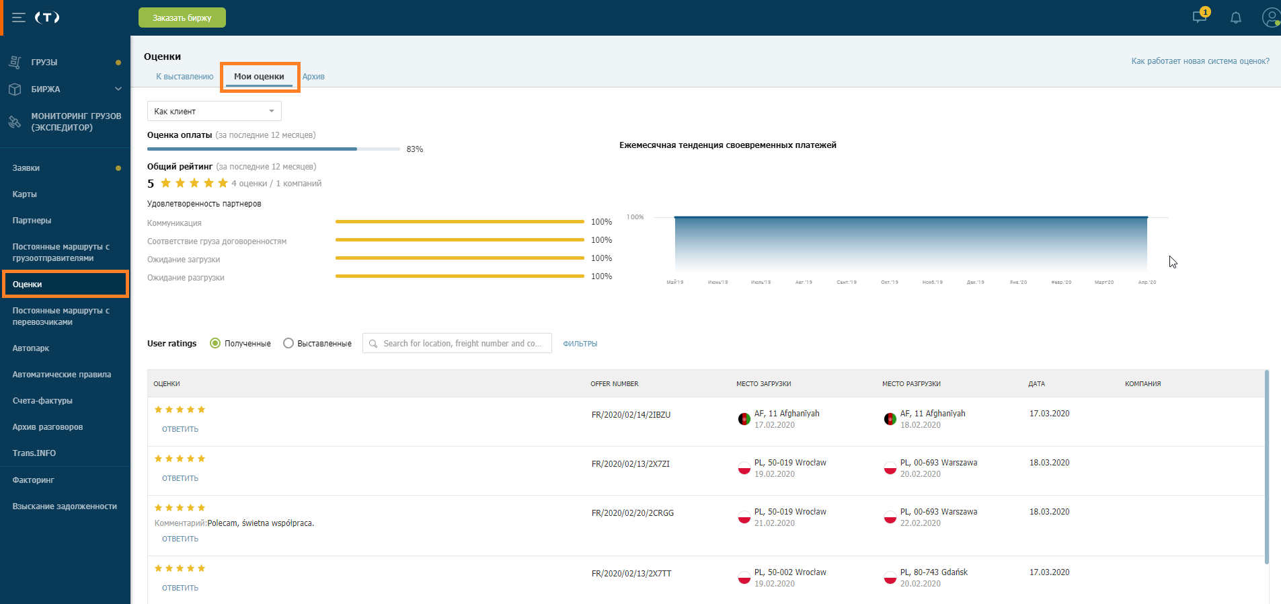Viewport: 1281px width, 604px height.
Task: Switch to Мои оценки tab
Action: coord(259,77)
